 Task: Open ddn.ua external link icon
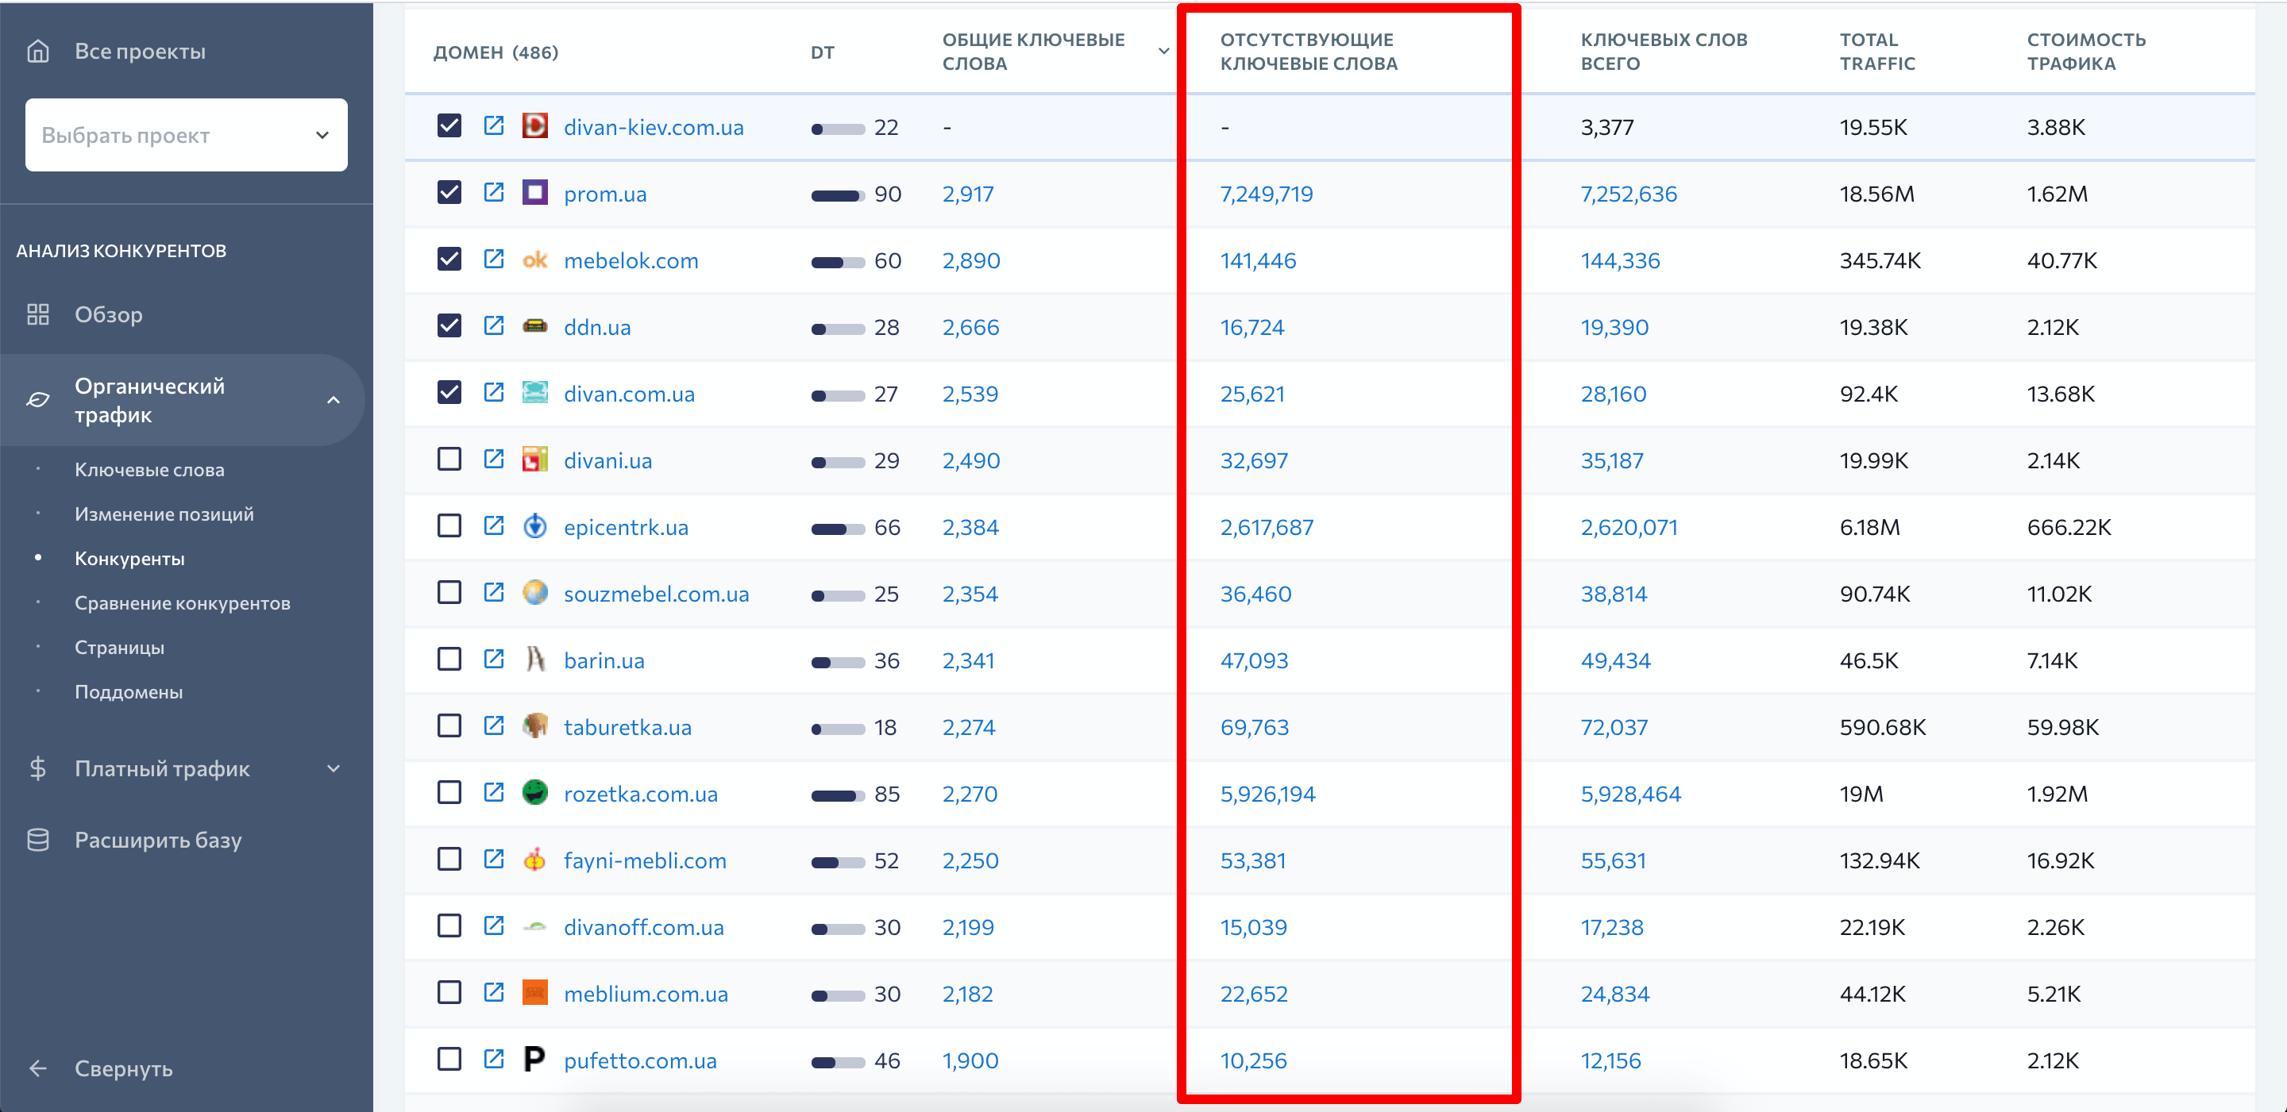pyautogui.click(x=494, y=325)
